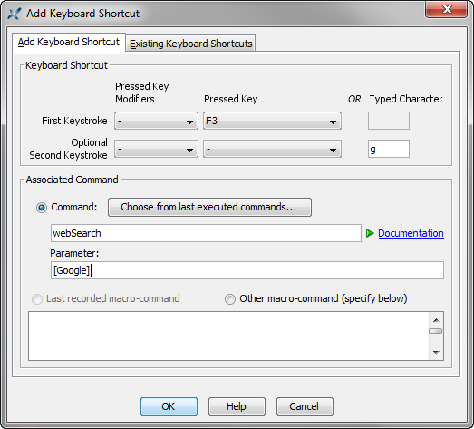Click the webSearch command field
Viewport: 474px width, 429px height.
click(206, 233)
